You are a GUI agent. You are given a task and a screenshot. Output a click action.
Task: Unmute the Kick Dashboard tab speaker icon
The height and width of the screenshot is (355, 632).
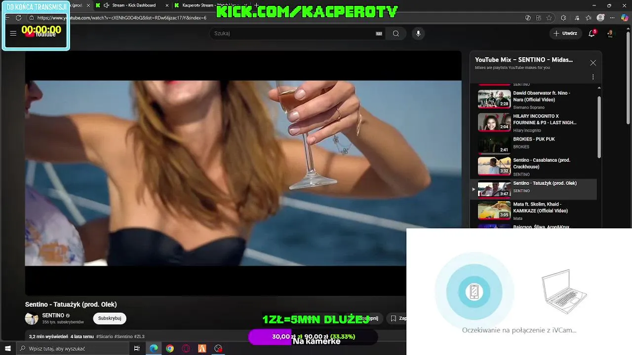click(106, 5)
